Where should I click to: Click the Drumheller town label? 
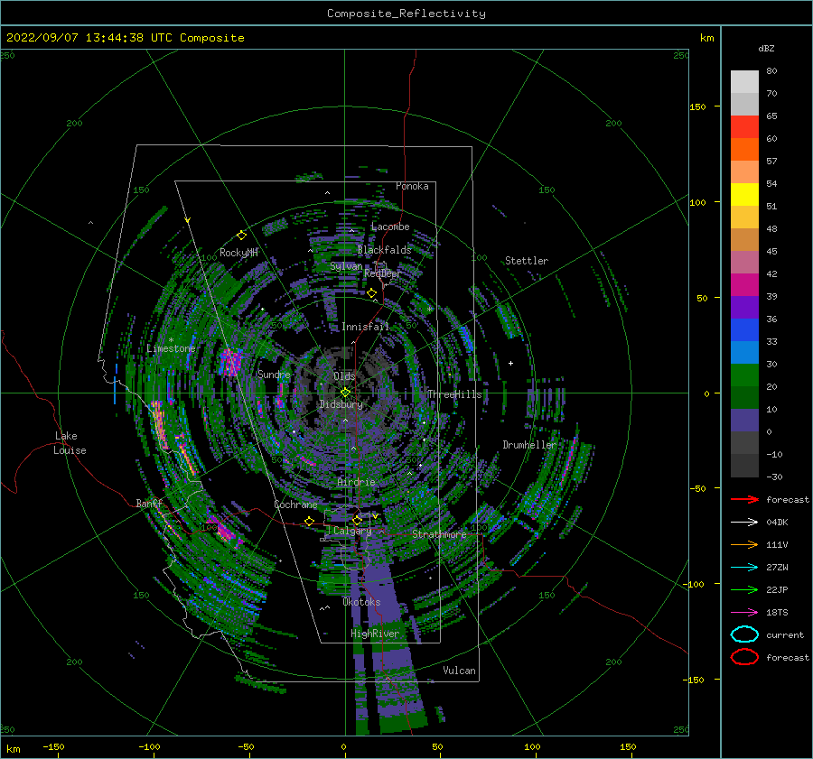pos(529,445)
